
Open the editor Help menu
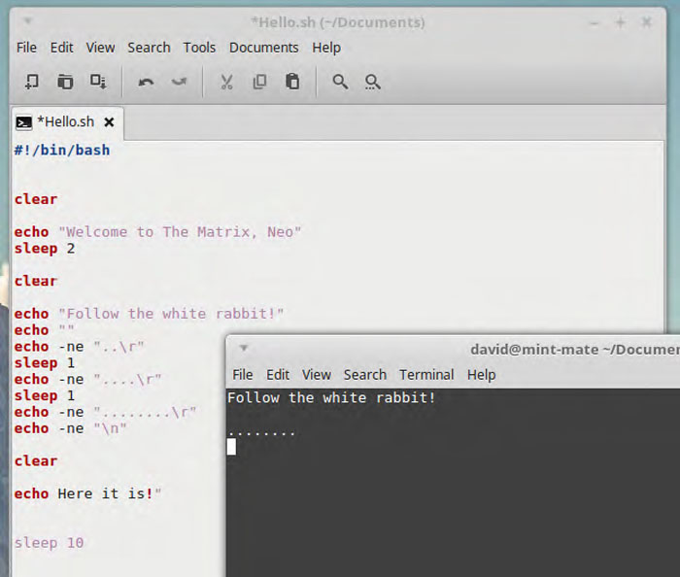(326, 48)
